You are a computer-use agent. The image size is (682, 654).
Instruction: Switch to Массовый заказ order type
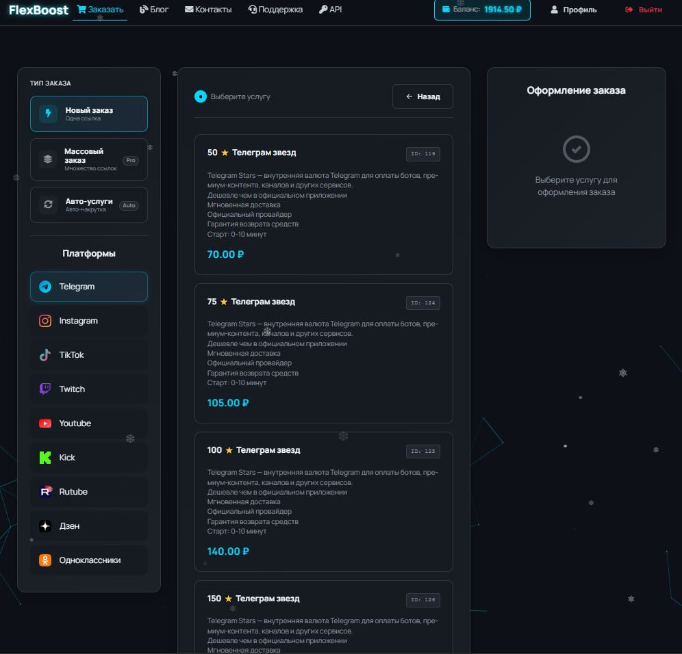pyautogui.click(x=88, y=159)
